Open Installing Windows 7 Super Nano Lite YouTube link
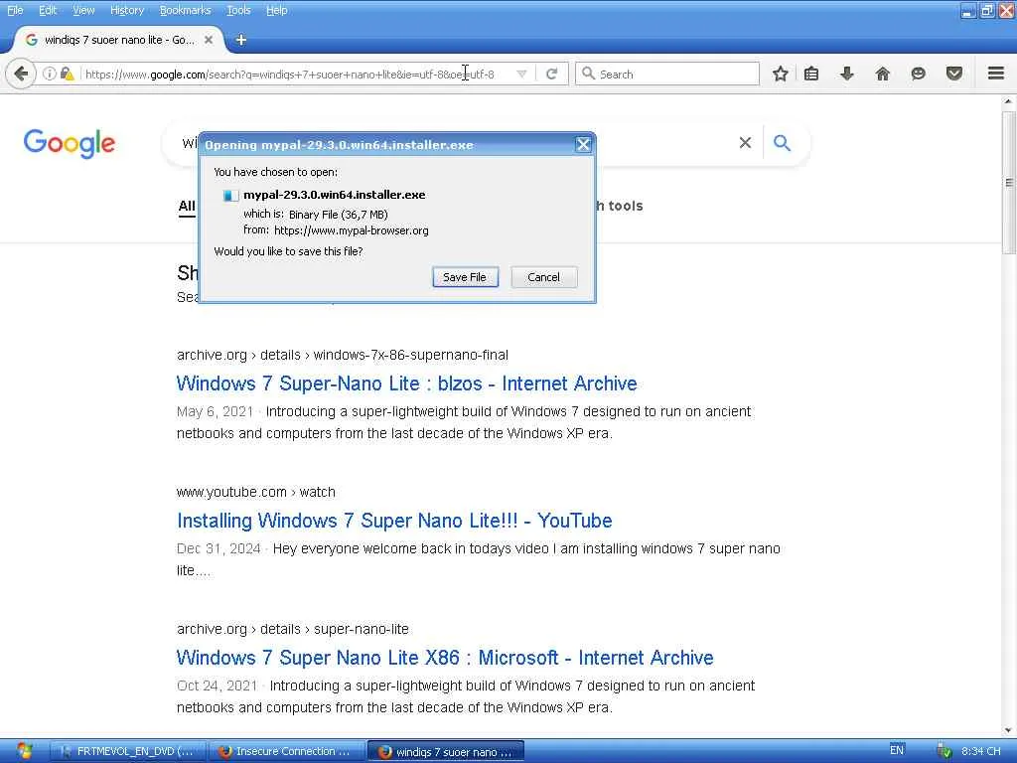Viewport: 1017px width, 763px height. click(394, 521)
